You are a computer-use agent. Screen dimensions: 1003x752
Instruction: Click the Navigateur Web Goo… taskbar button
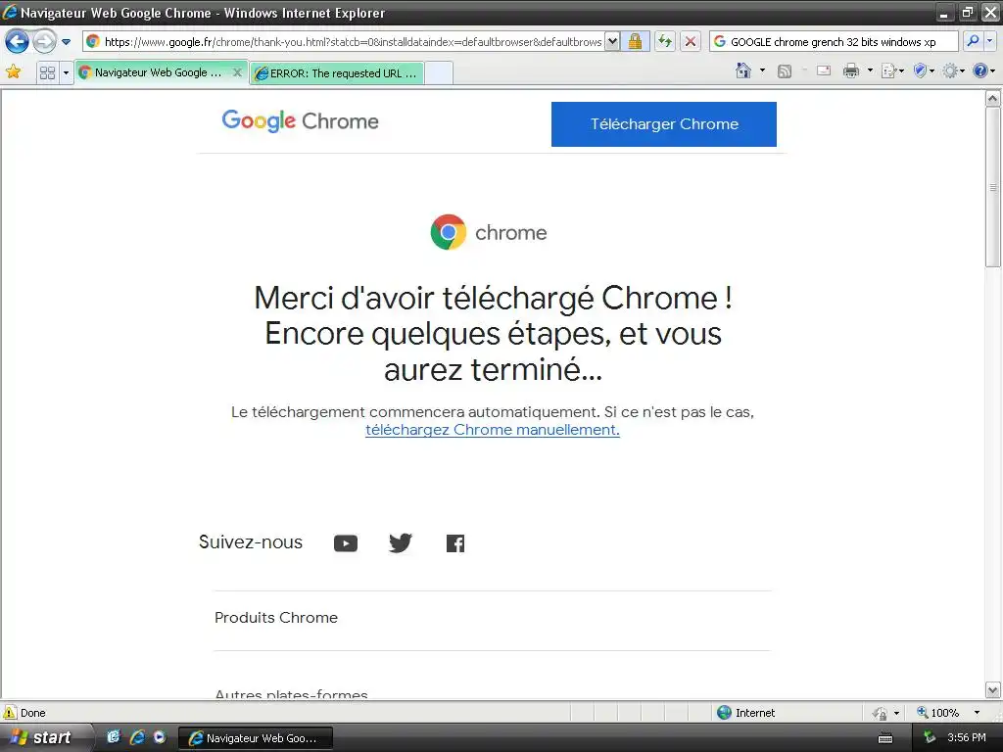(x=256, y=738)
